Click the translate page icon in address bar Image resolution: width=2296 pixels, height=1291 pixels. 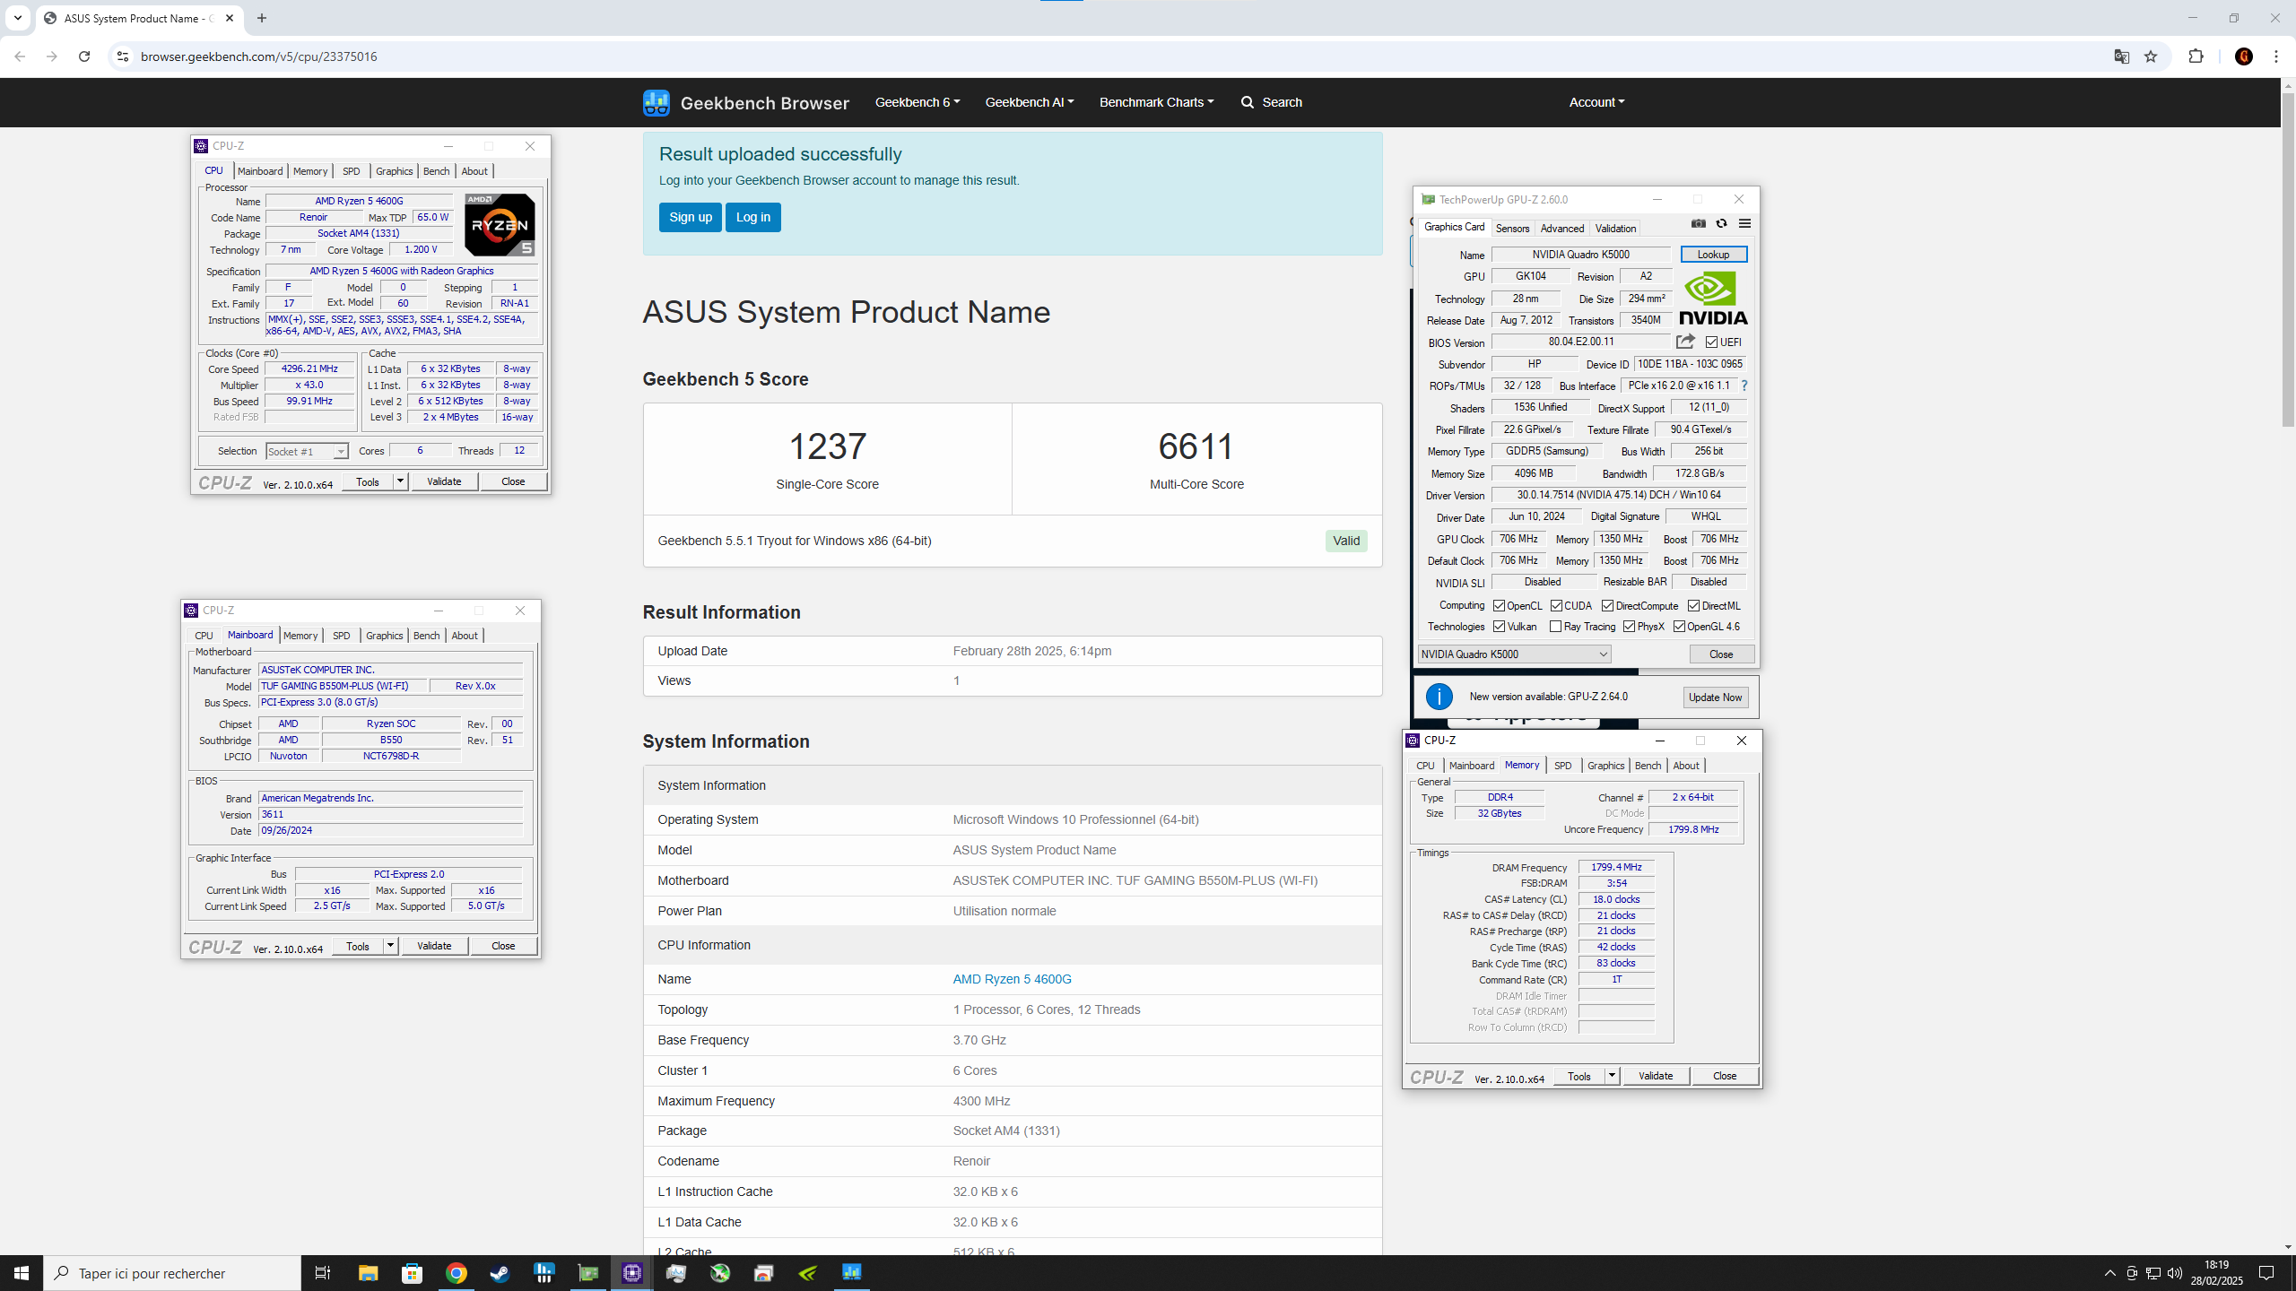coord(2121,56)
